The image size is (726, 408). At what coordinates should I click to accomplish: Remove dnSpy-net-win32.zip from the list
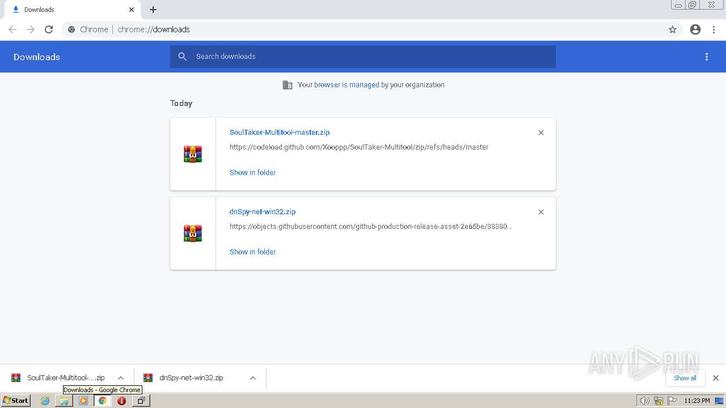(541, 212)
